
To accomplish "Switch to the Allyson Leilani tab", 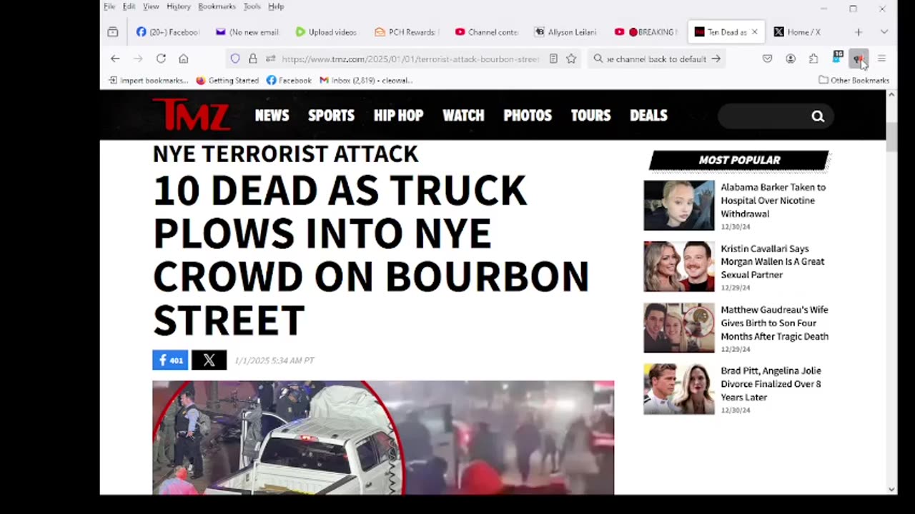I will pos(566,32).
